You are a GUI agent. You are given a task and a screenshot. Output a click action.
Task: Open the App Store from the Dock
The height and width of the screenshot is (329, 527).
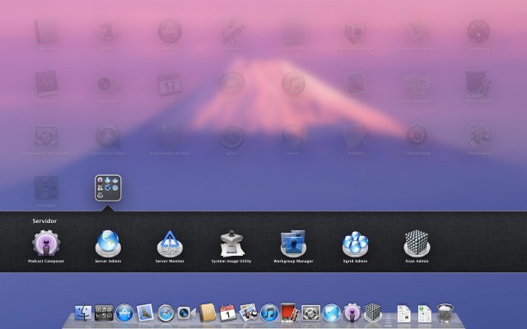[x=124, y=313]
